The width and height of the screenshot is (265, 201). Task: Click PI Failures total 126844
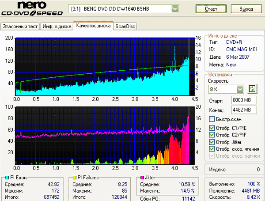point(119,197)
